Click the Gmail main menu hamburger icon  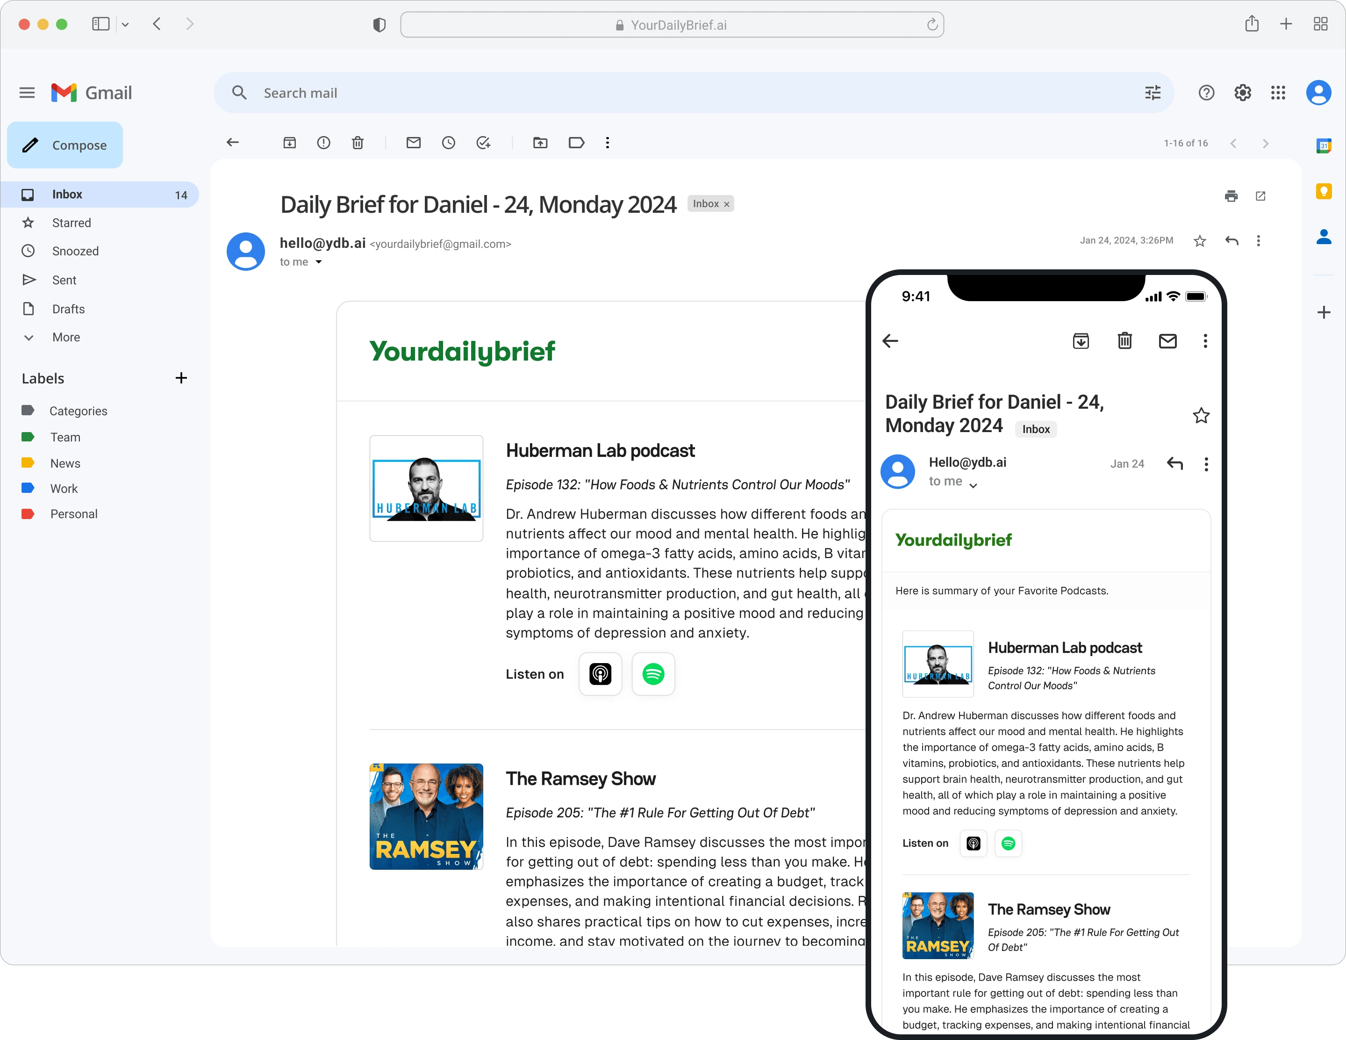[27, 93]
